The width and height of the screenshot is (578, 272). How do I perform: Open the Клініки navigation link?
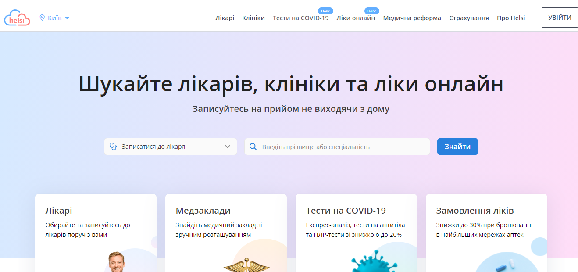pos(253,18)
